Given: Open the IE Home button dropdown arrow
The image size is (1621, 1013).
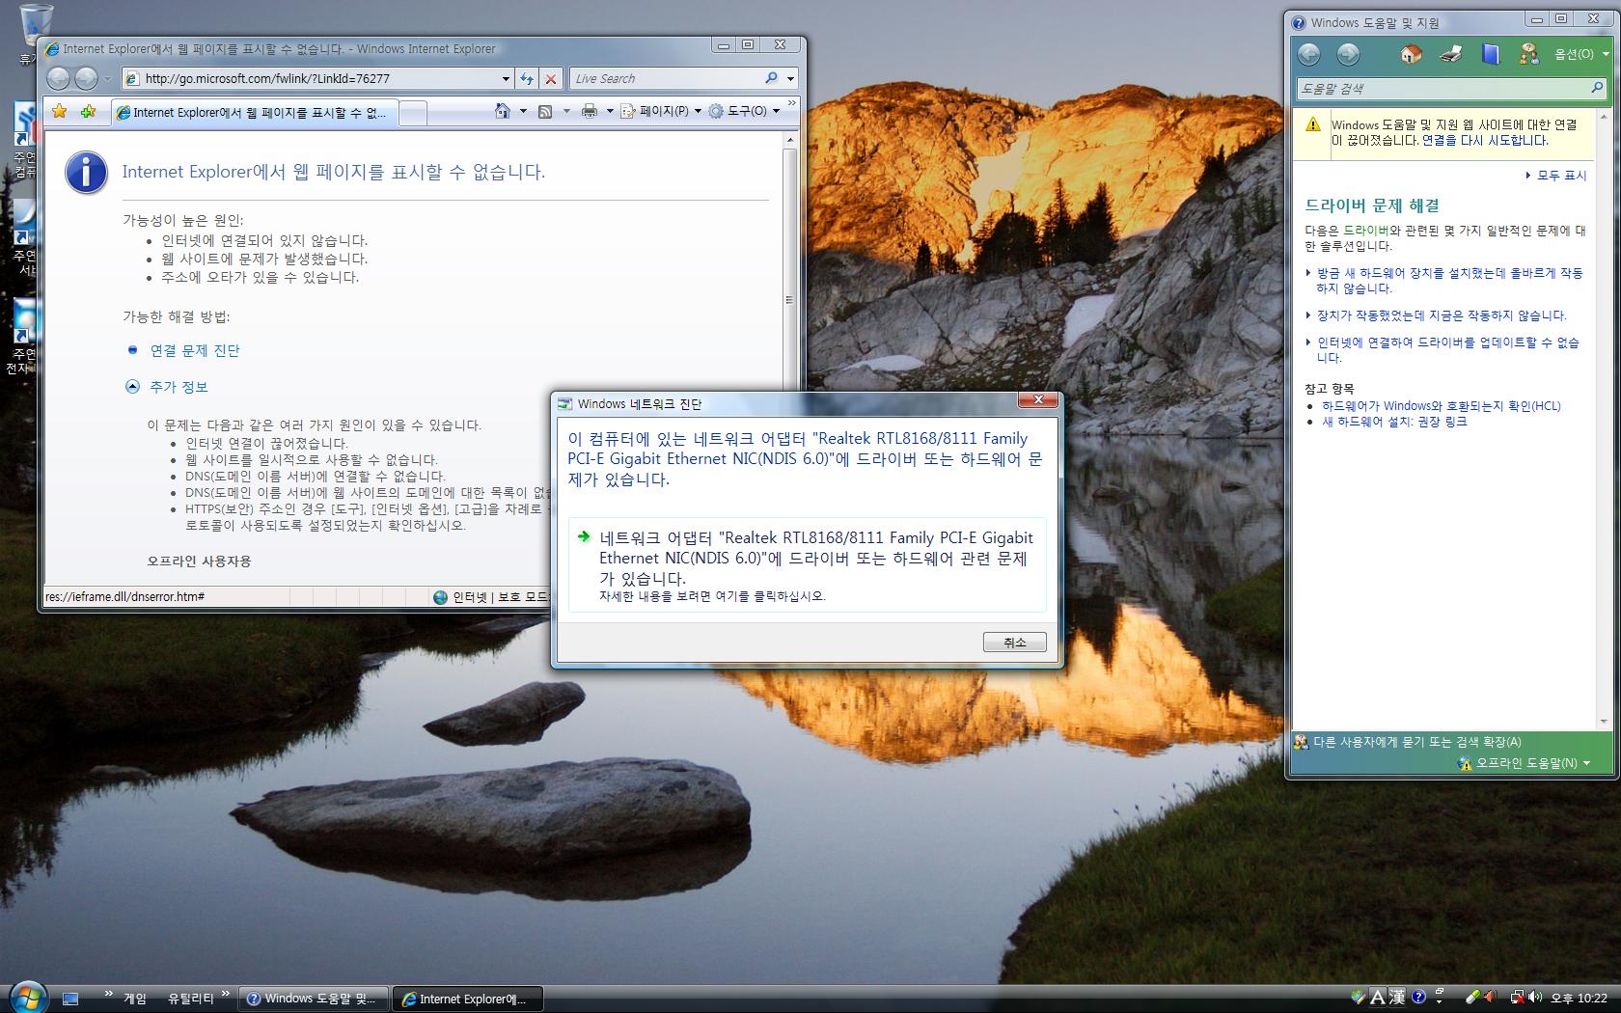Looking at the screenshot, I should pos(523,111).
